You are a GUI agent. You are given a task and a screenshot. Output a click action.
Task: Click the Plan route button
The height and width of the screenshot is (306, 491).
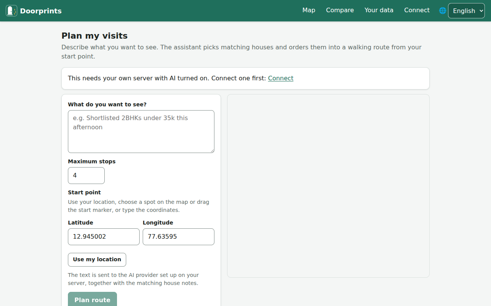tap(92, 299)
